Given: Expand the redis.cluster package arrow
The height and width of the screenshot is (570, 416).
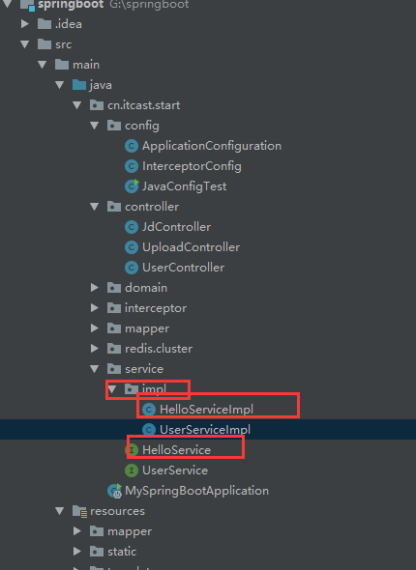Looking at the screenshot, I should [x=95, y=349].
